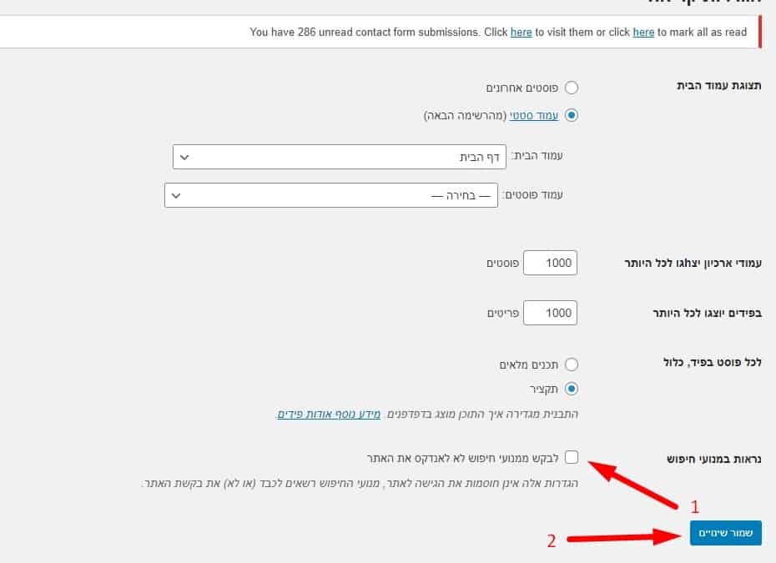Click the 'תכנים מלאים' option label

pyautogui.click(x=529, y=365)
